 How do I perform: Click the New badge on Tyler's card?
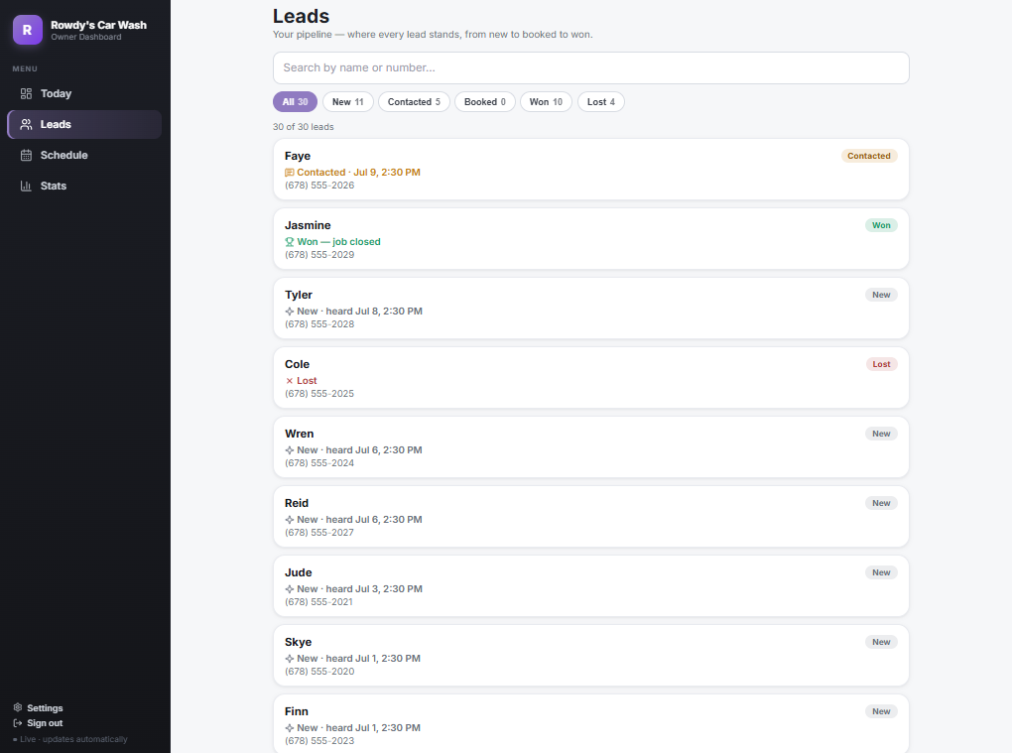[881, 295]
